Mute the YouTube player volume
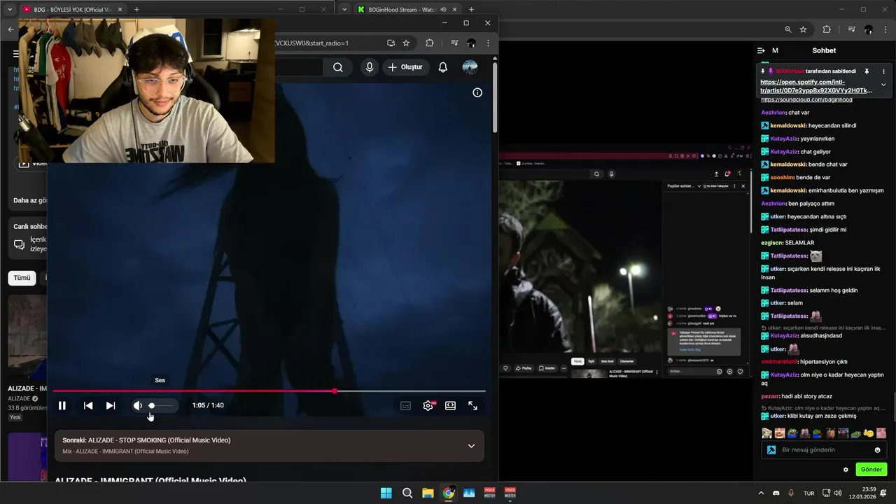The height and width of the screenshot is (504, 896). pyautogui.click(x=138, y=405)
